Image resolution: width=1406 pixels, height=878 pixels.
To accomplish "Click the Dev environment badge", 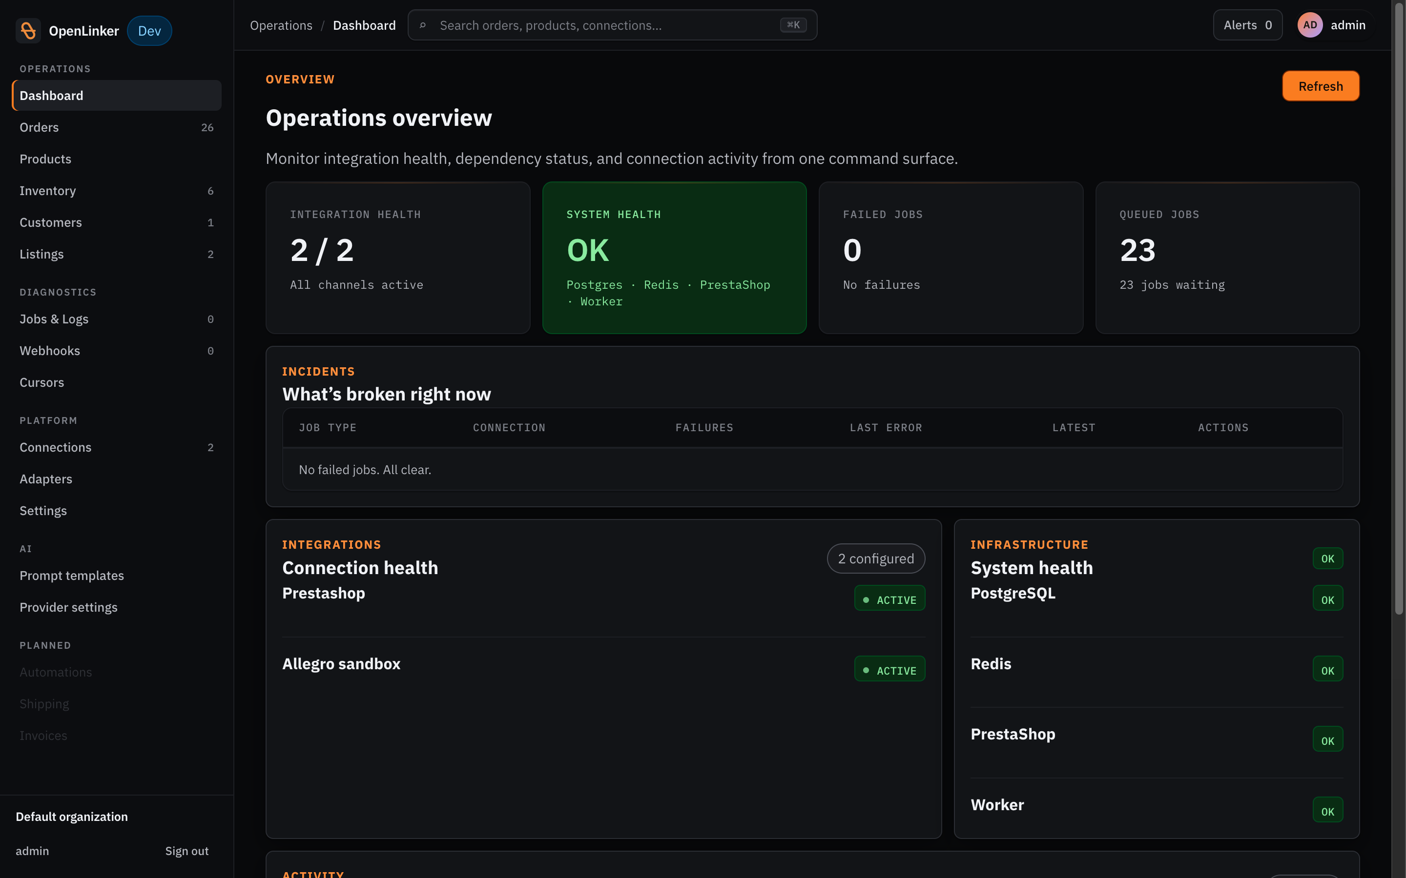I will (149, 31).
